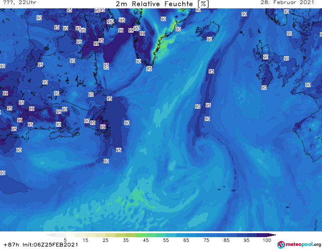Select the date '28. Februar 2021'

click(287, 3)
